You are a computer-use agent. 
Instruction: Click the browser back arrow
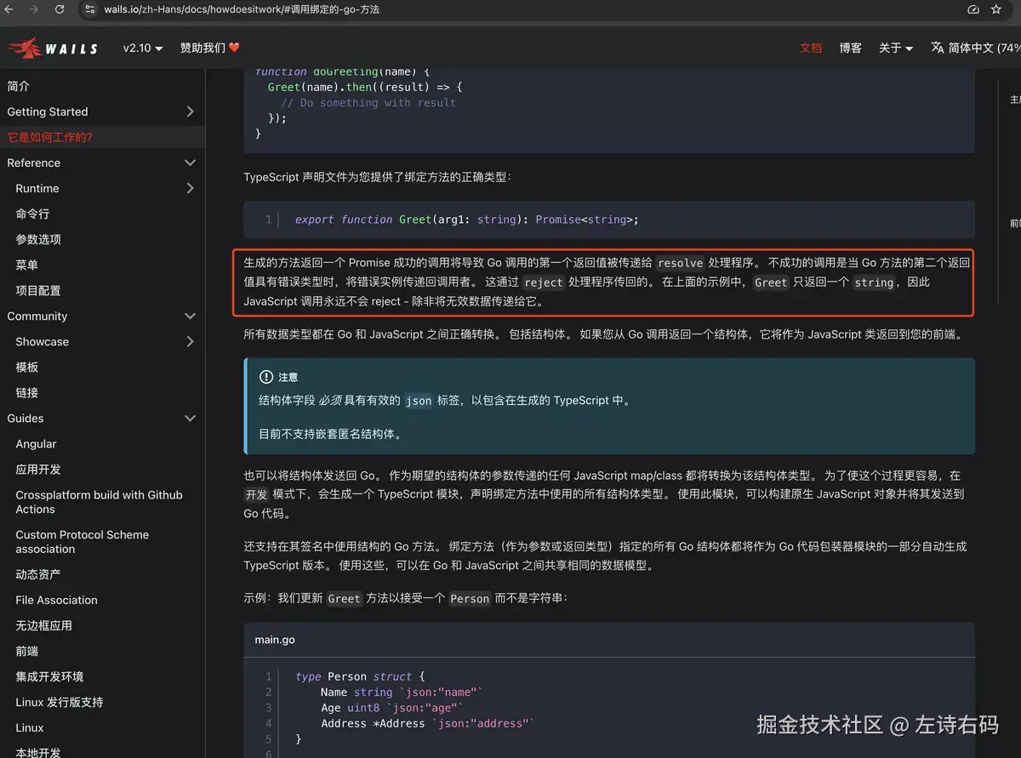coord(9,9)
